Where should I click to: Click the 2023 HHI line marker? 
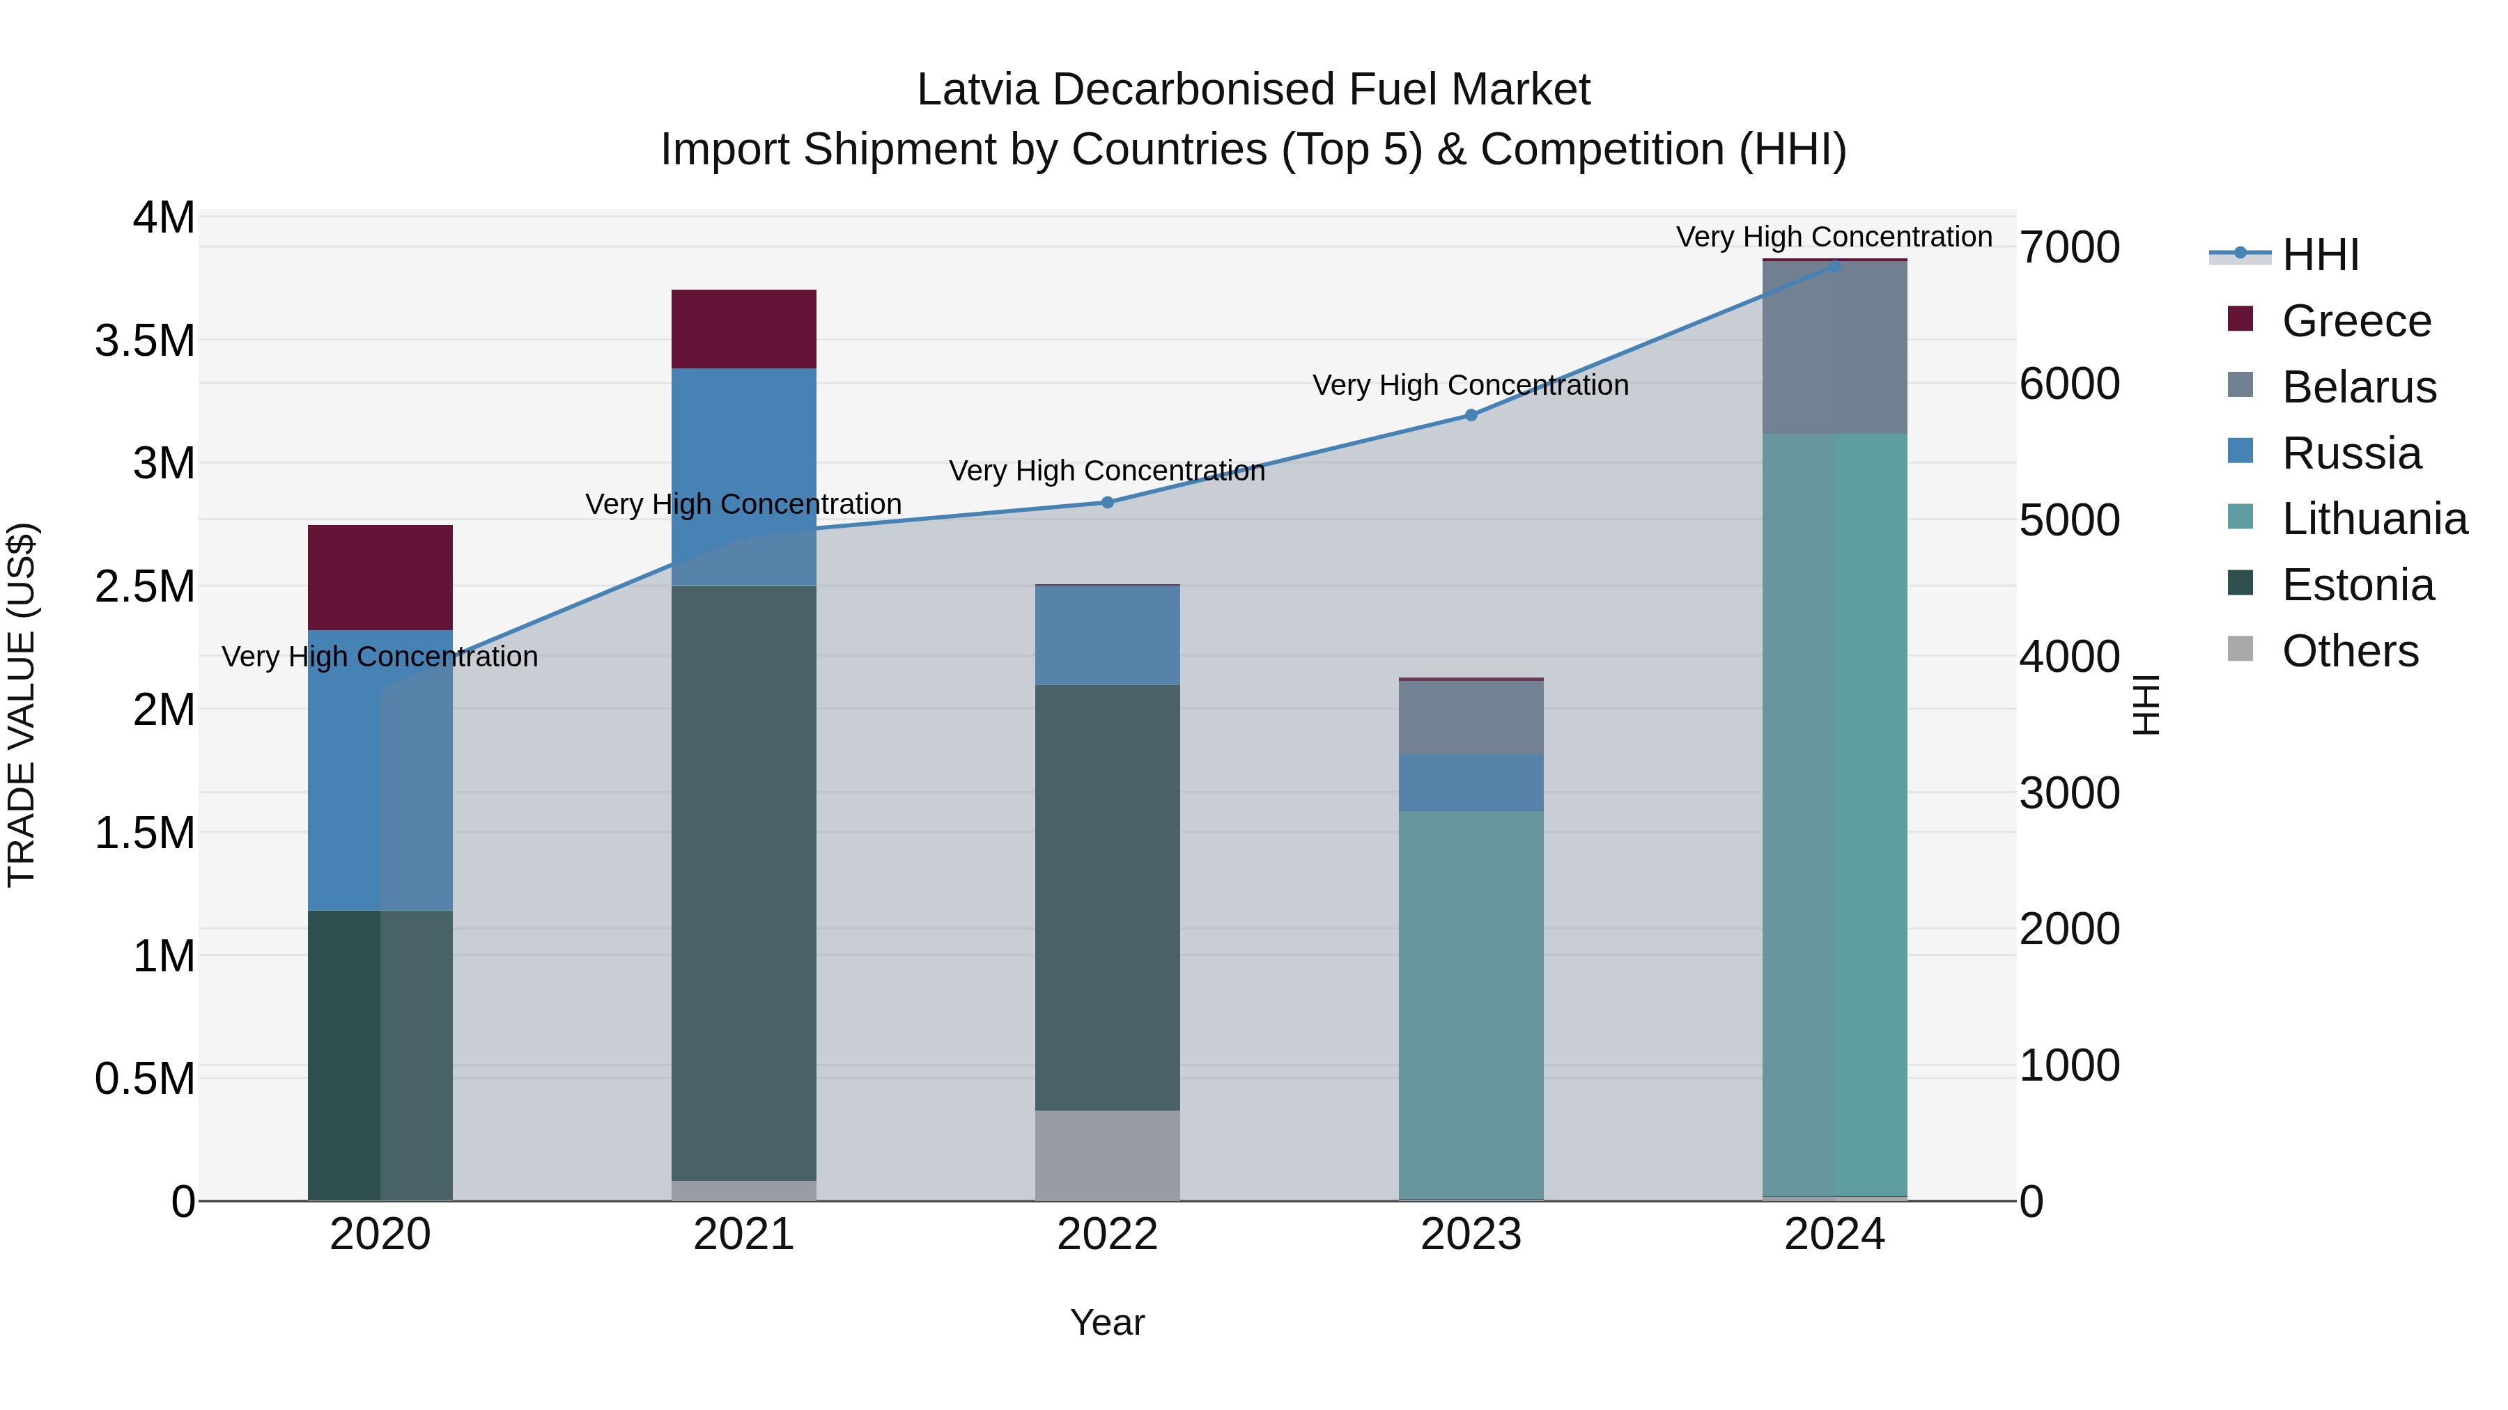(1471, 416)
